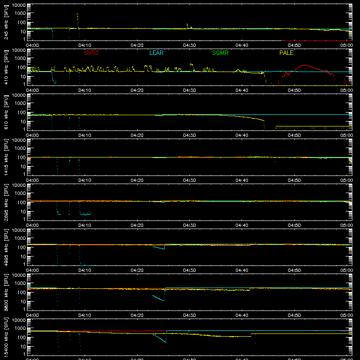Click 04:30 time label of 245 MHz plot
360x360 pixels.
point(189,45)
